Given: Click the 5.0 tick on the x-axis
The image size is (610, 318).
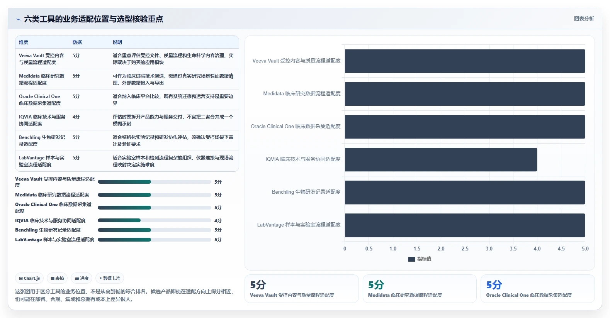Looking at the screenshot, I should tap(585, 249).
